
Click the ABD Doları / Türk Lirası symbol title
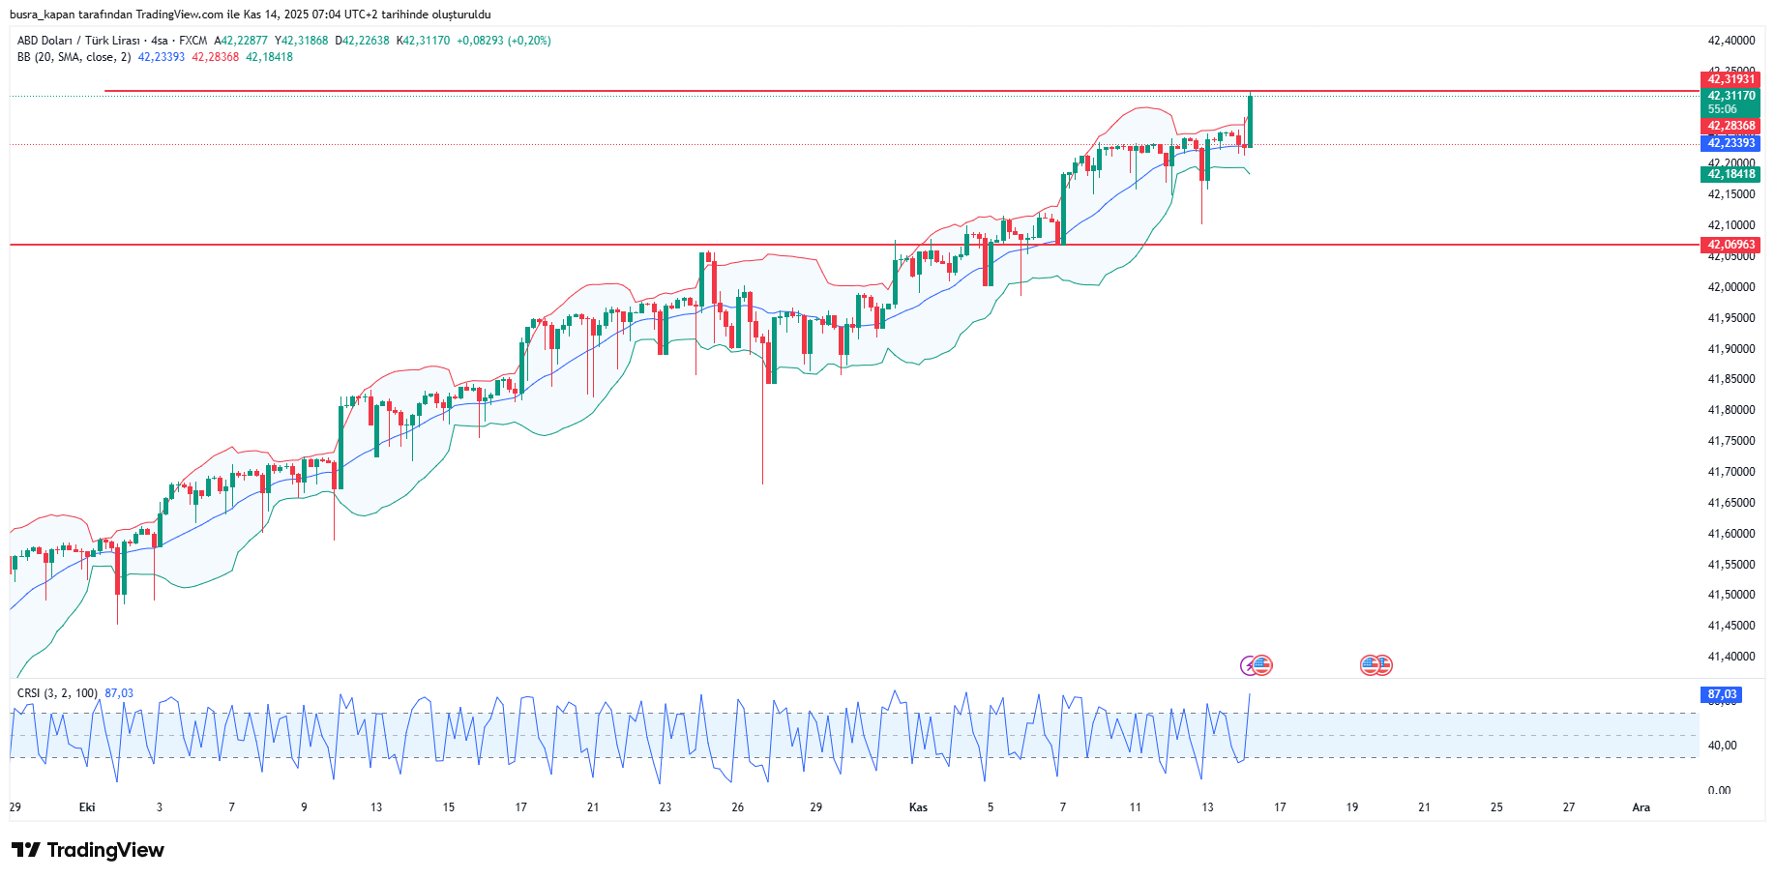point(78,41)
